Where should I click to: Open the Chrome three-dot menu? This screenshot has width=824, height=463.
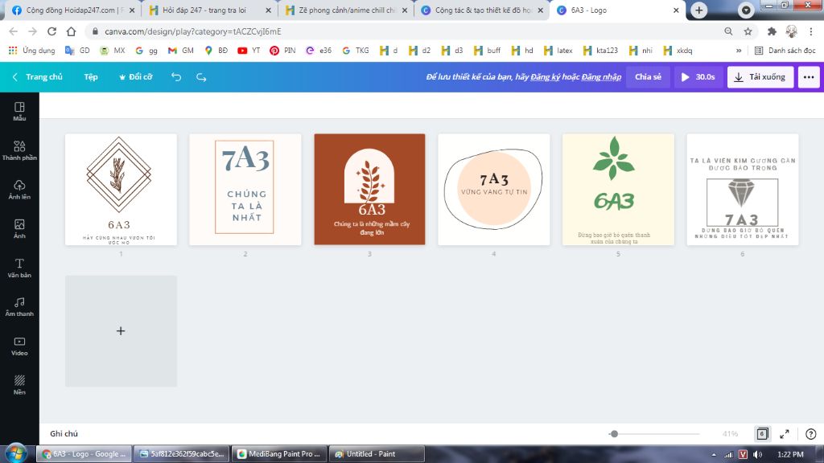tap(811, 31)
